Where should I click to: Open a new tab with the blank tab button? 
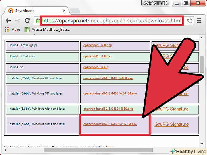click(x=75, y=11)
